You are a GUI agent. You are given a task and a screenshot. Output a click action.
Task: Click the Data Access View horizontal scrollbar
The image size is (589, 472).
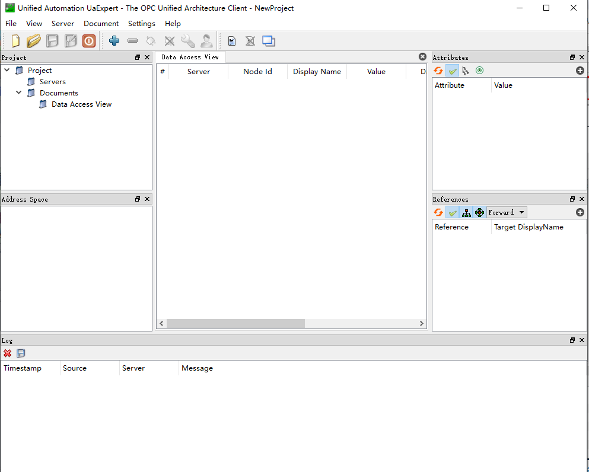tap(235, 324)
